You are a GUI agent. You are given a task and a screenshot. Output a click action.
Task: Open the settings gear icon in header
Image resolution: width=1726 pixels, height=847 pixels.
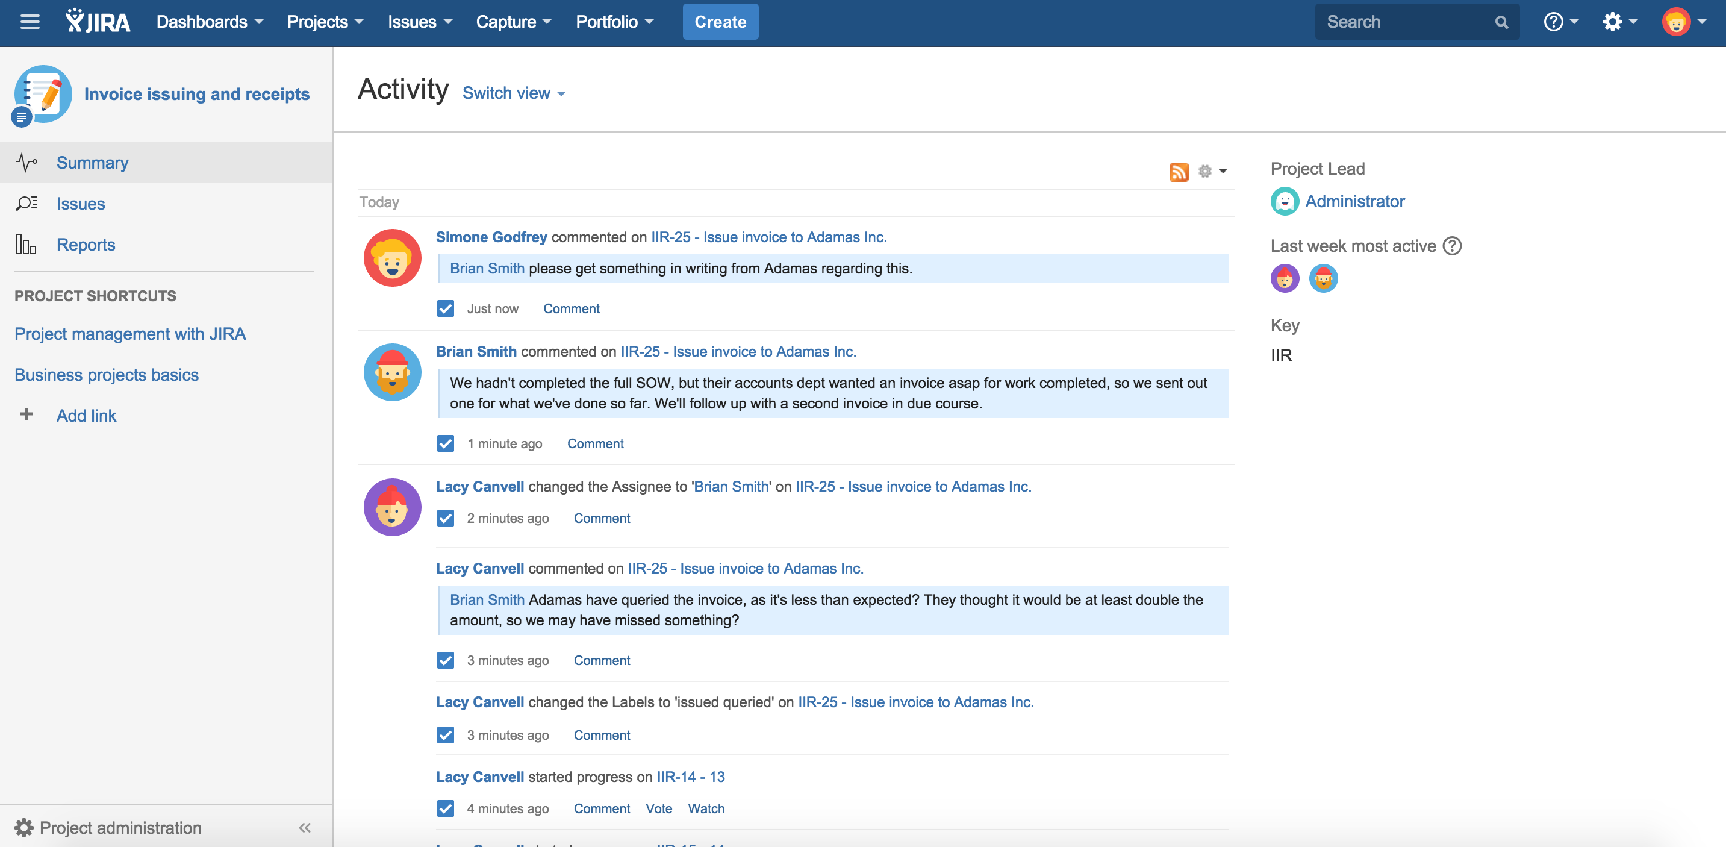coord(1612,22)
